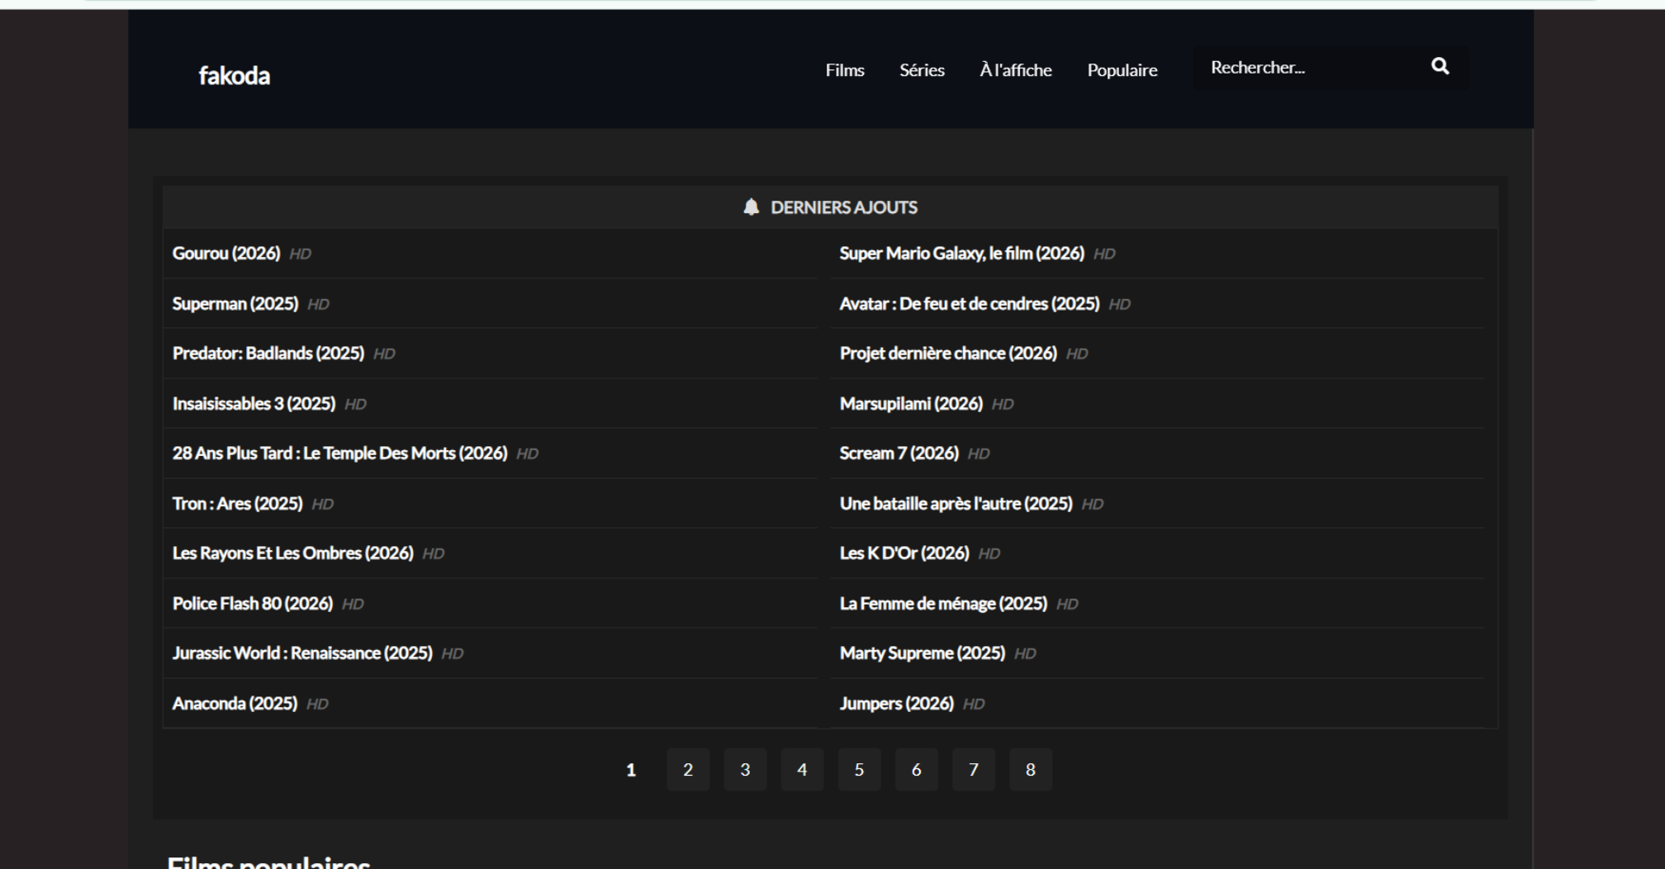The image size is (1665, 869).
Task: Select Superman (2025) from the list
Action: point(235,304)
